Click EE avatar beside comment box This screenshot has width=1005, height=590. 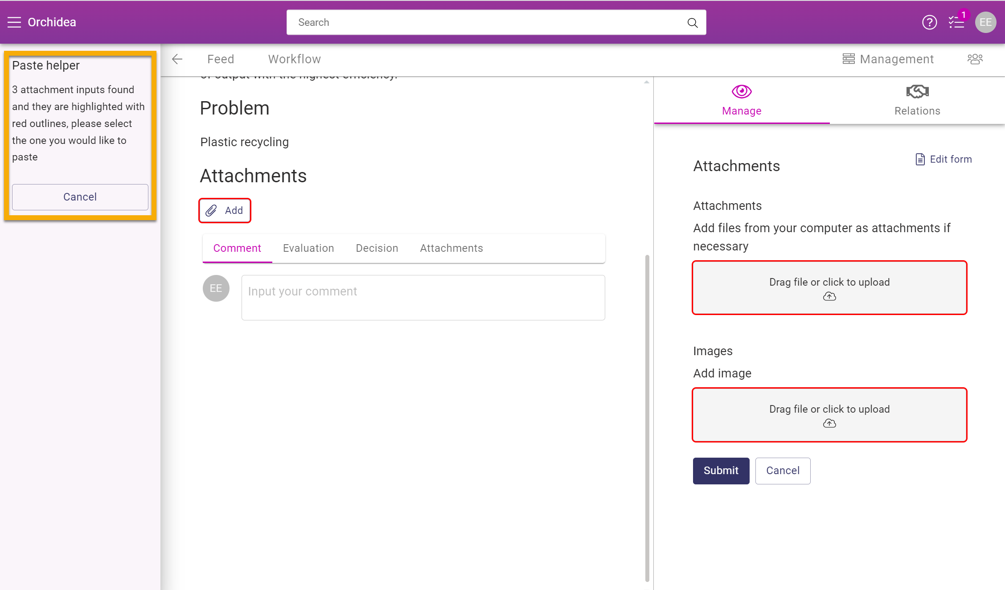click(216, 288)
